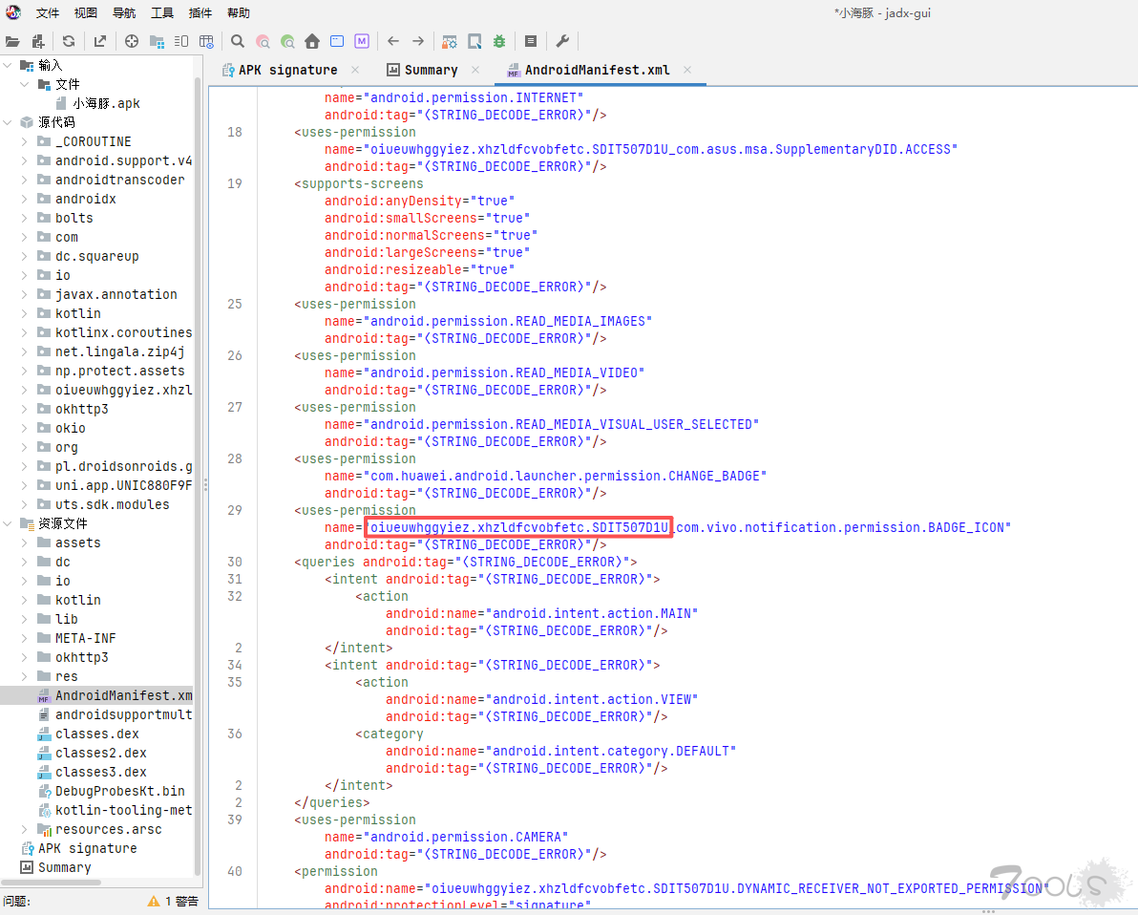Collapse the 源代码 tree node
Viewport: 1138px width, 915px height.
pyautogui.click(x=8, y=122)
